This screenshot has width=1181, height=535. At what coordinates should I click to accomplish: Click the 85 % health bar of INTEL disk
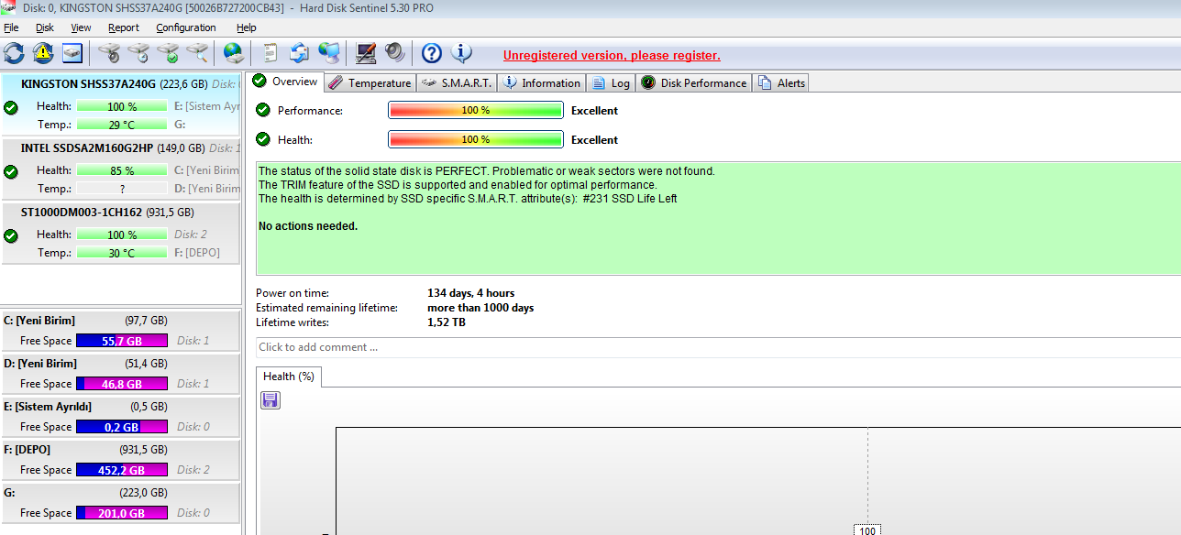coord(122,170)
